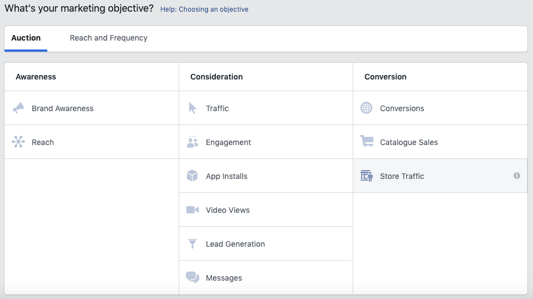Select the App Installs objective label
This screenshot has width=533, height=299.
pos(227,176)
